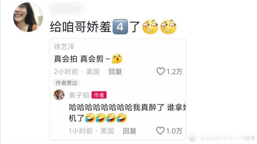This screenshot has height=144, width=257.
Task: Open 黄子韬's small profile avatar
Action: pos(59,95)
